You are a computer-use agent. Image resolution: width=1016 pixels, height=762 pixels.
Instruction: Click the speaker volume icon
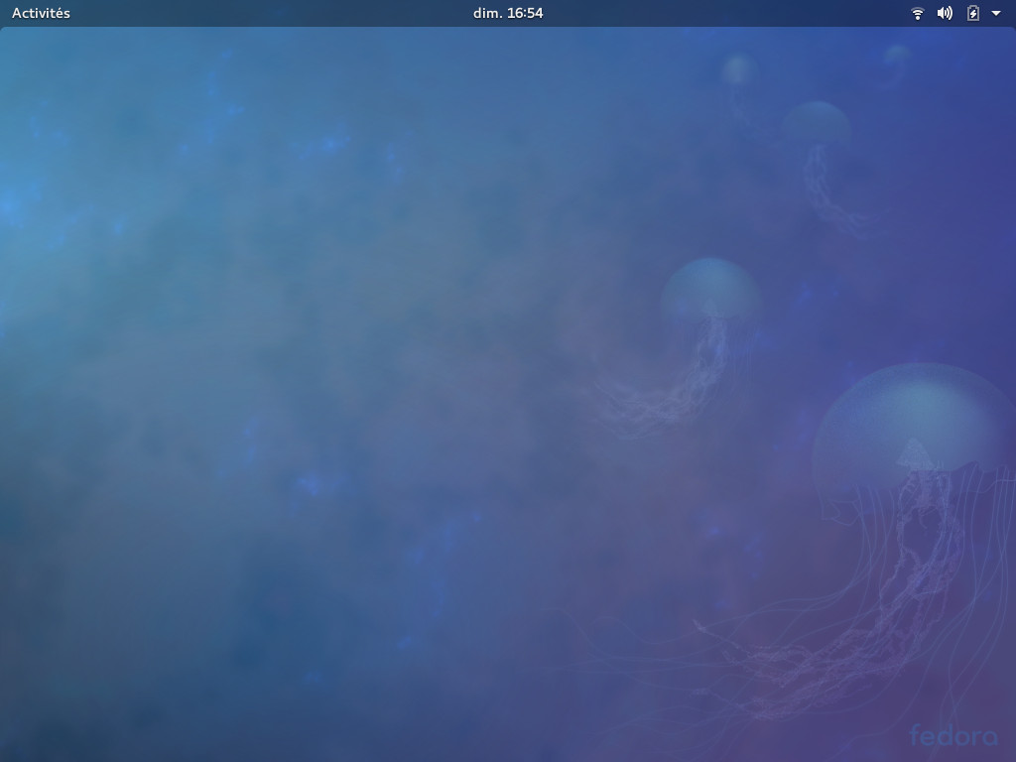point(945,13)
